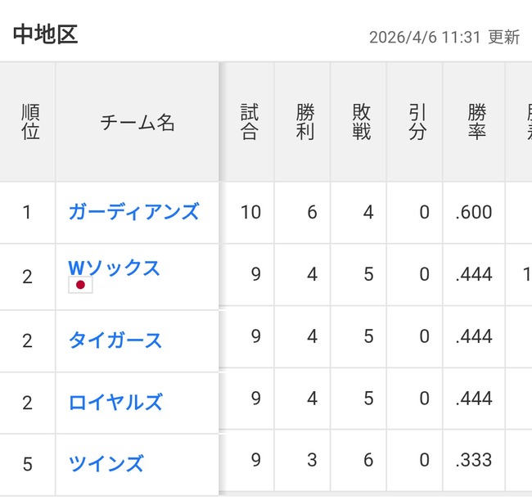Open the タイガース team link

coord(115,340)
